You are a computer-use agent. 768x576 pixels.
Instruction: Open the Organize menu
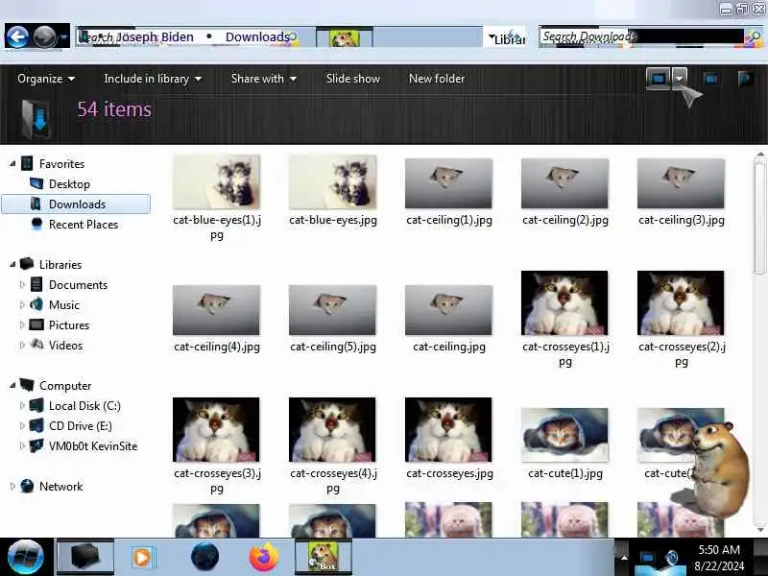pos(46,79)
